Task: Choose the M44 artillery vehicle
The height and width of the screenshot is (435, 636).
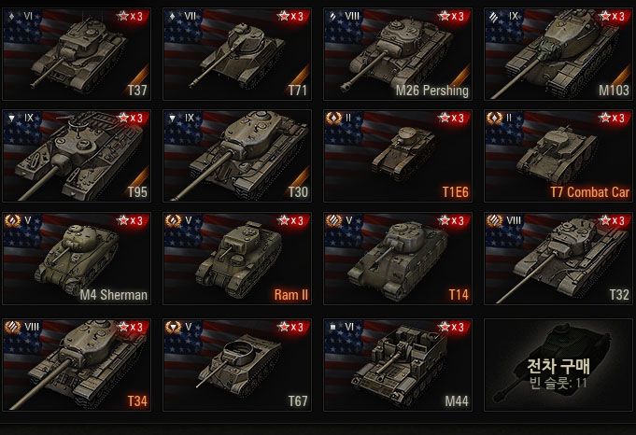Action: (398, 365)
